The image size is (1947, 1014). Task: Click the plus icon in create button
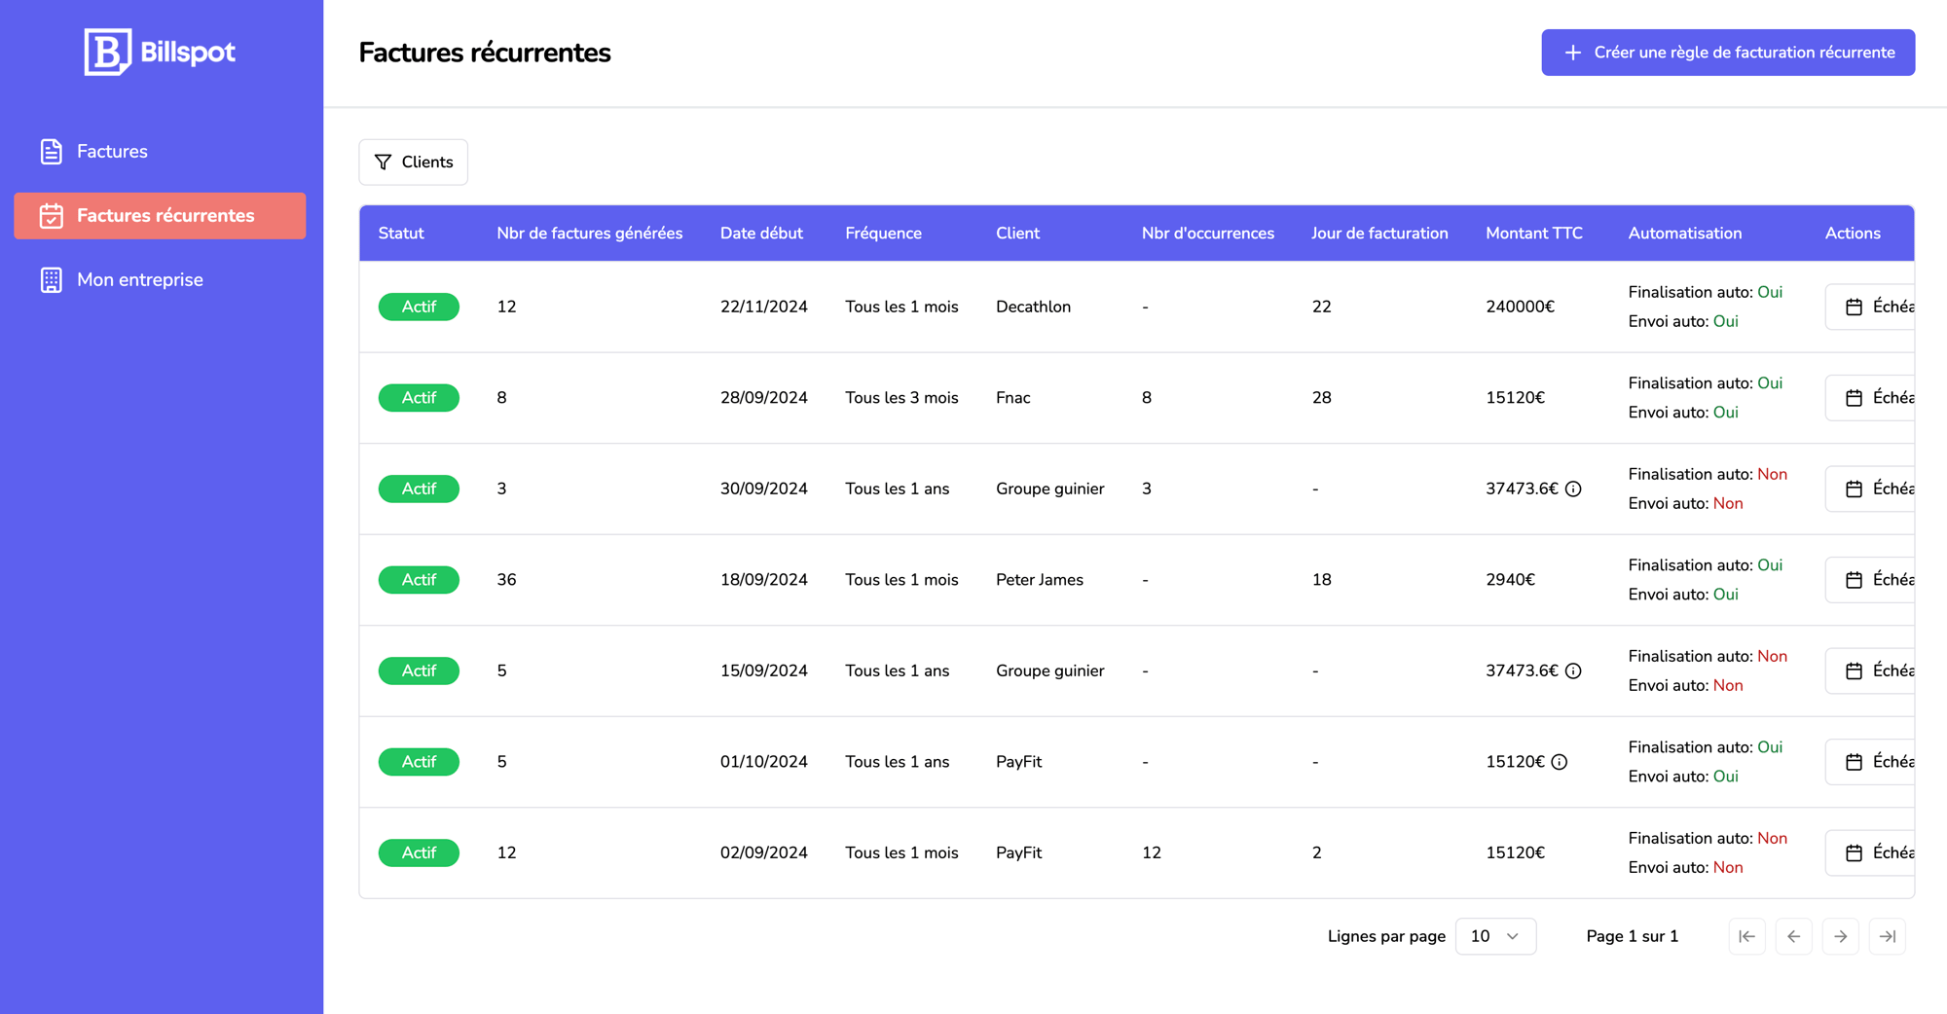pos(1572,53)
